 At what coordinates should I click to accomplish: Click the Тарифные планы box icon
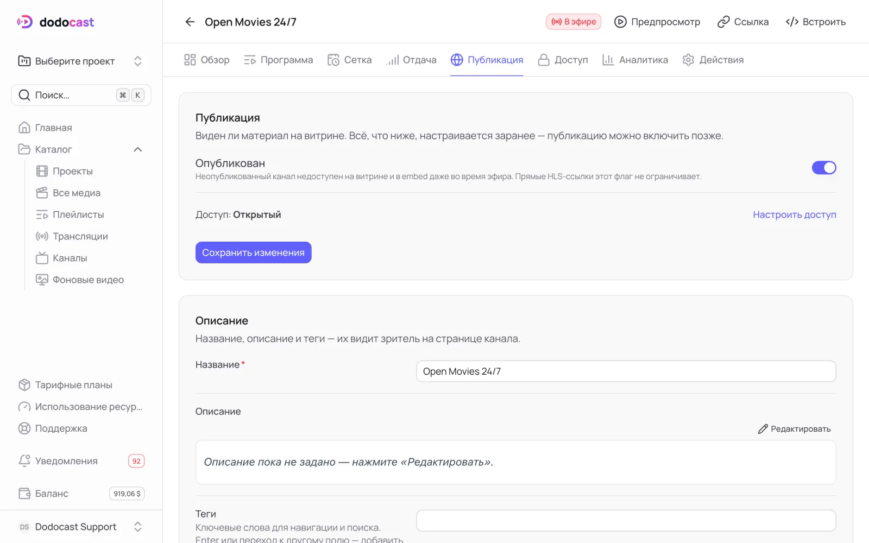[24, 385]
